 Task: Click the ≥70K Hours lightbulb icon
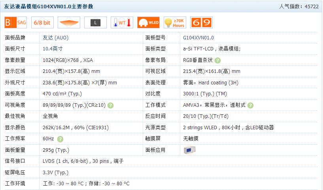click(x=174, y=22)
